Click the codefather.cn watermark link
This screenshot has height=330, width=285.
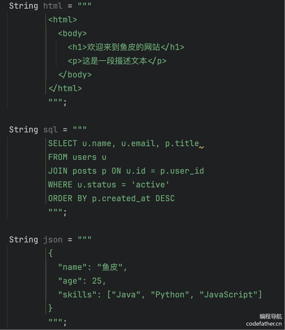pos(264,324)
